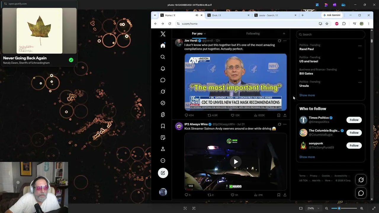Screen dimensions: 379x213
Task: Follow Times Politics
Action: coord(354,120)
